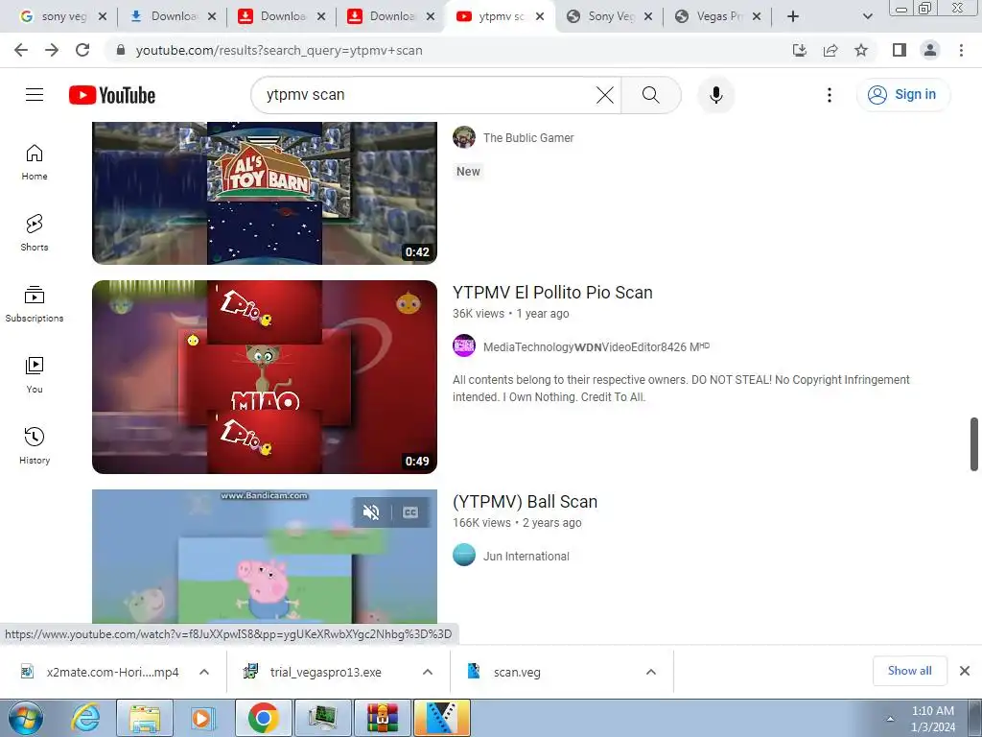Grab the page vertical scrollbar thumb
The height and width of the screenshot is (737, 982).
(x=974, y=443)
